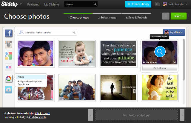Open the album with man and child
Screen dimensions: 191x123
click(36, 53)
